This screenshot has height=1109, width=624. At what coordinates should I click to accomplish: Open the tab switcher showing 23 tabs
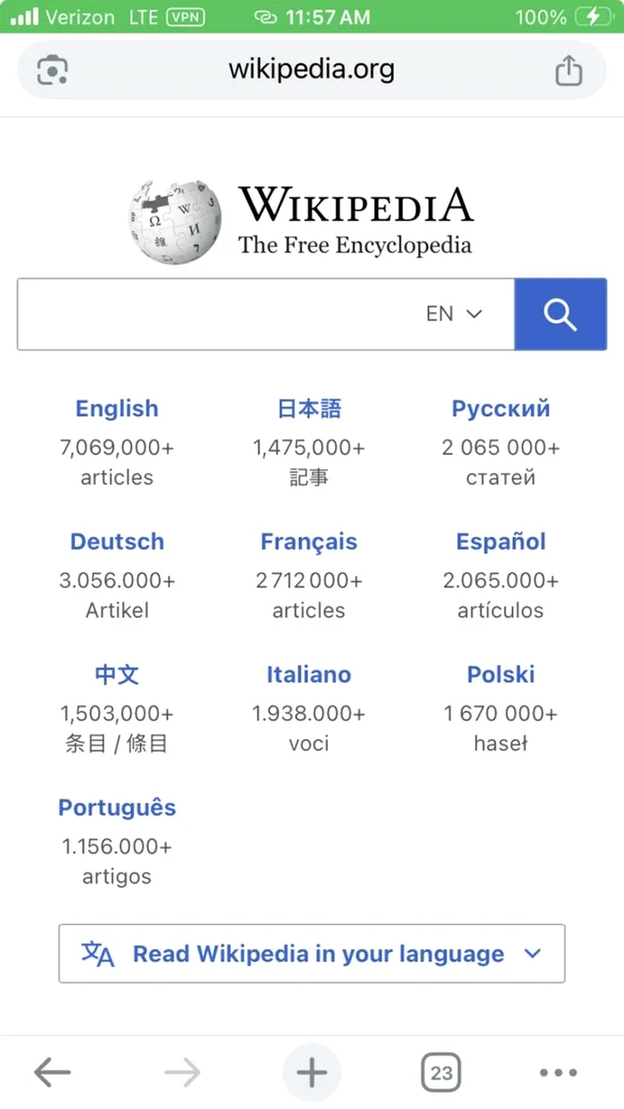441,1073
